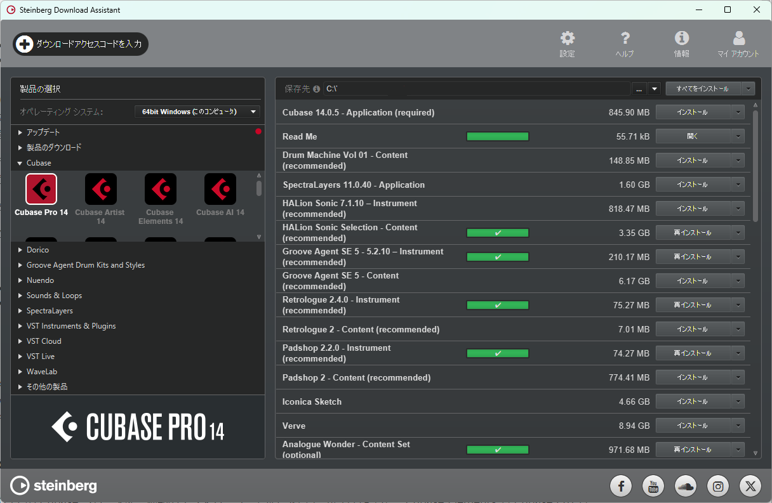
Task: Expand Groove Agent Drum Kits and Styles
Action: tap(20, 265)
